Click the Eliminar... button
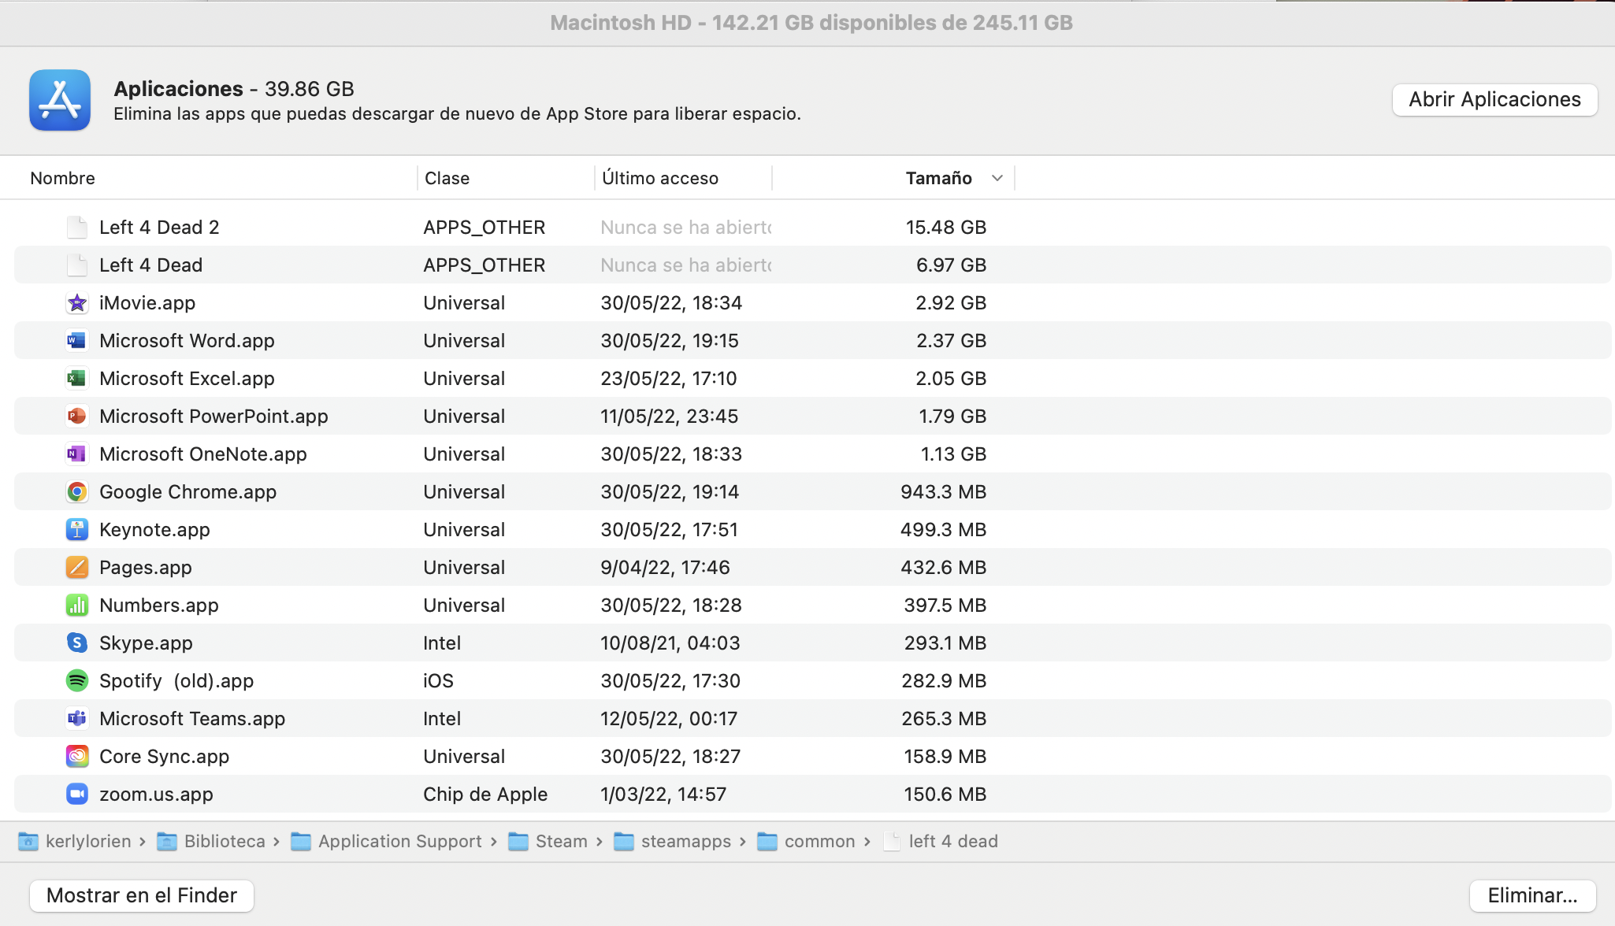 pos(1532,895)
